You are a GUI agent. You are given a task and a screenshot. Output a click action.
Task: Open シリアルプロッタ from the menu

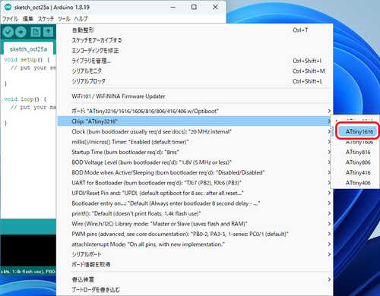point(195,81)
